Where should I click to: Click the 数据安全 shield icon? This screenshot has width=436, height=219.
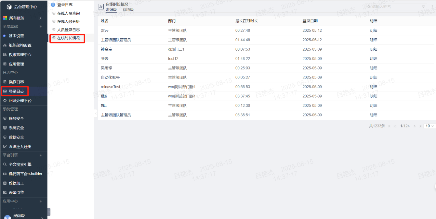coord(5,138)
